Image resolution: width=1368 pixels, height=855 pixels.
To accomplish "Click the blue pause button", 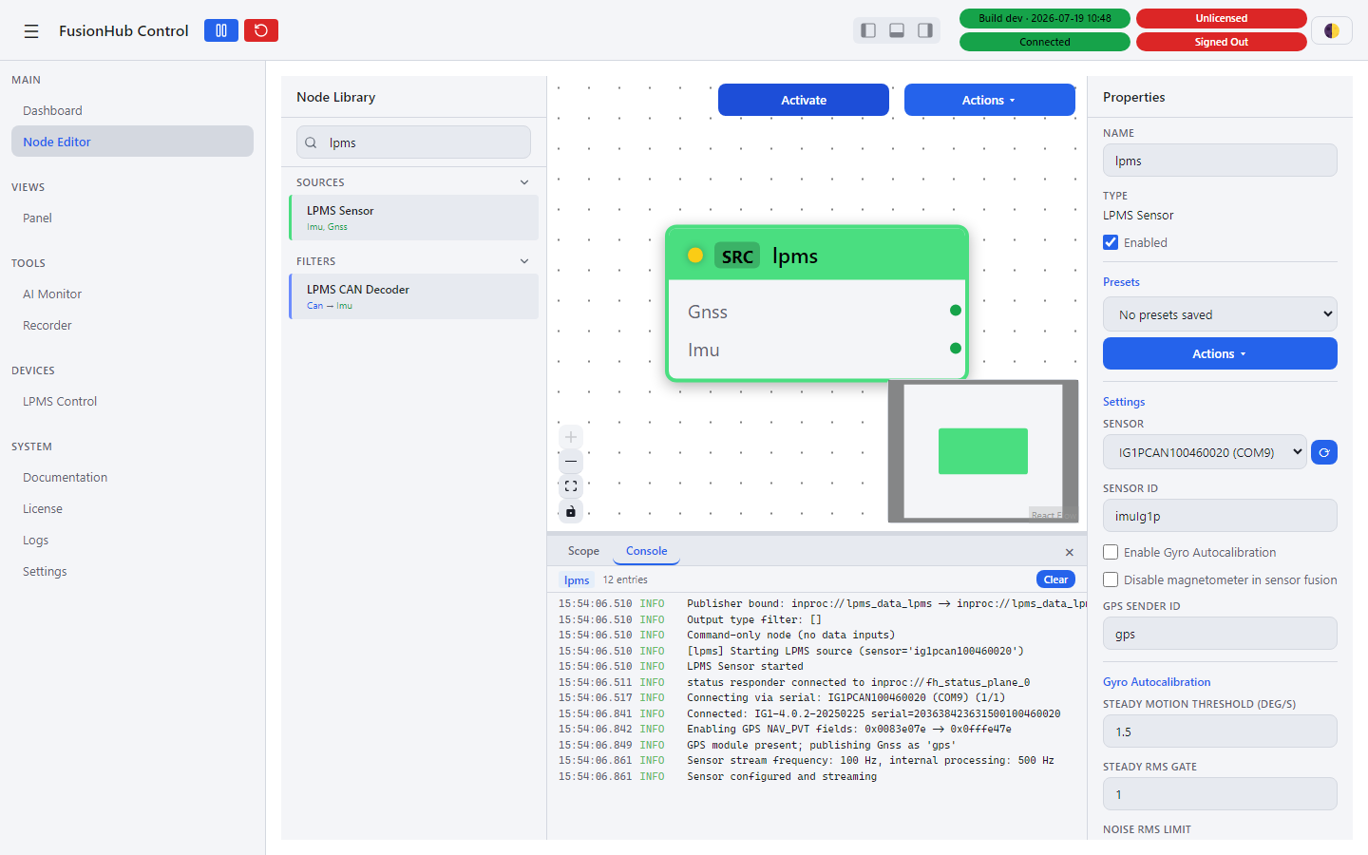I will pos(221,30).
